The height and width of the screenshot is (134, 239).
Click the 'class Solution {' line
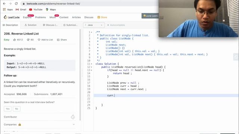pyautogui.click(x=107, y=64)
